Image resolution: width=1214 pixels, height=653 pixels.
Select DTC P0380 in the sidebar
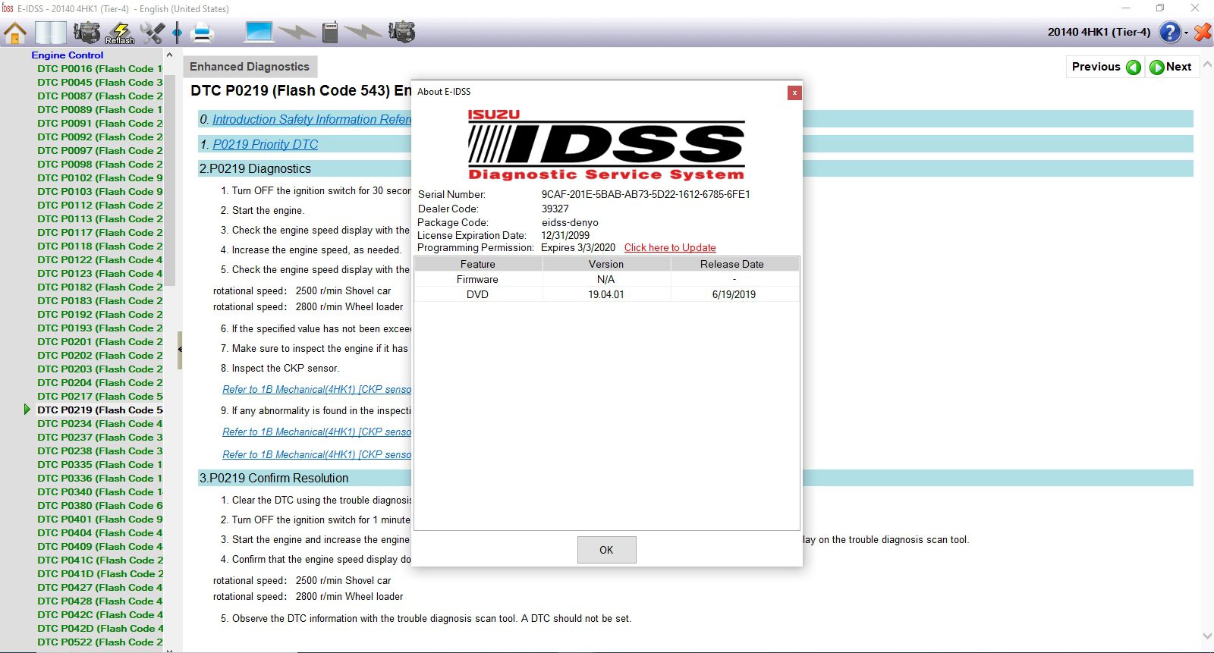(100, 505)
